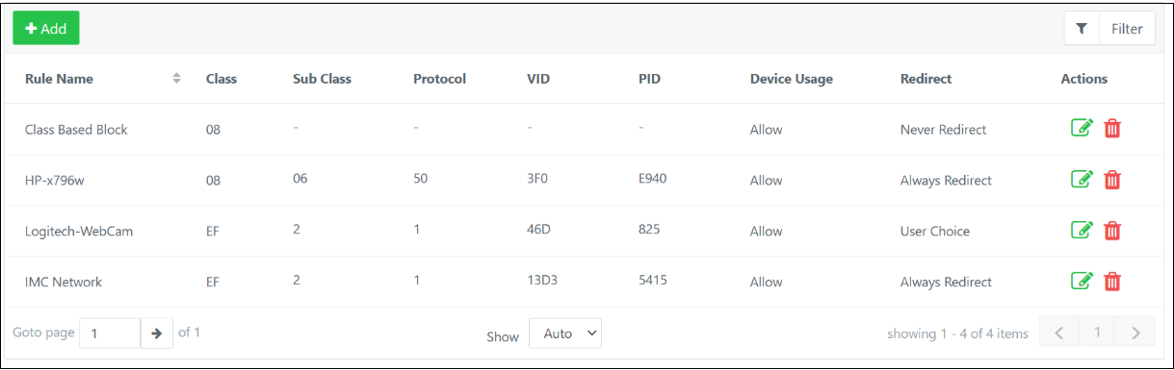Go to the entered page arrow
This screenshot has width=1174, height=370.
156,333
